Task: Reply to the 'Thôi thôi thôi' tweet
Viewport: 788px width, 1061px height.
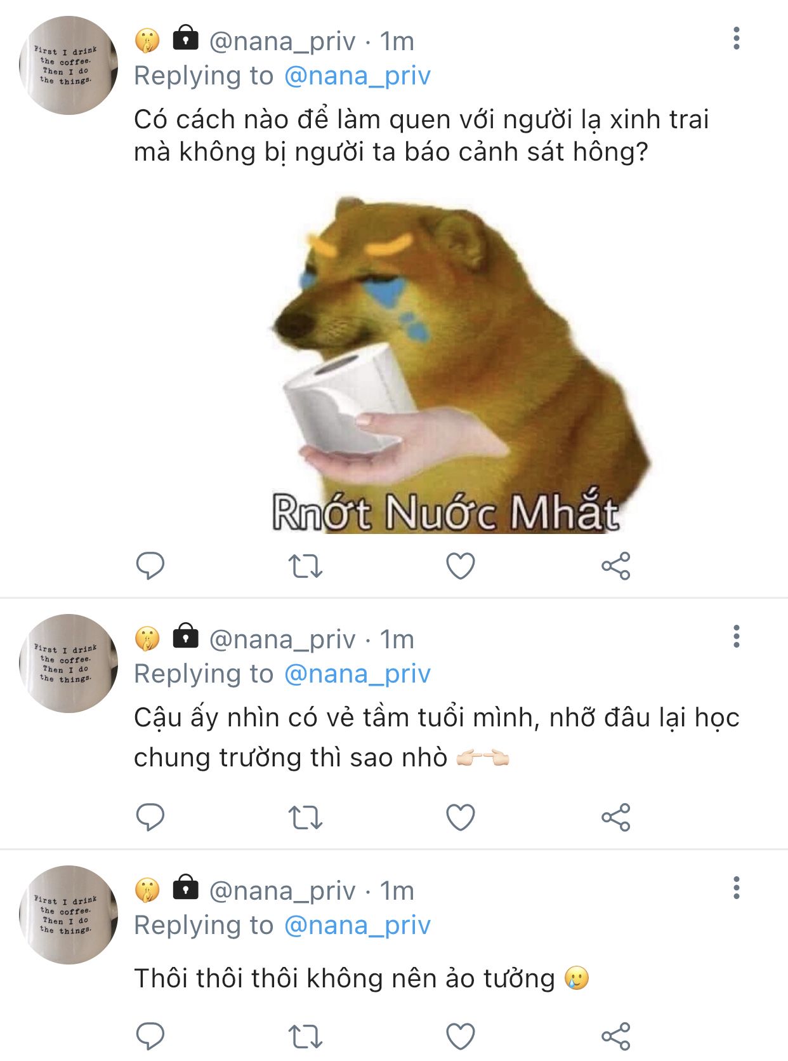Action: coord(150,1036)
